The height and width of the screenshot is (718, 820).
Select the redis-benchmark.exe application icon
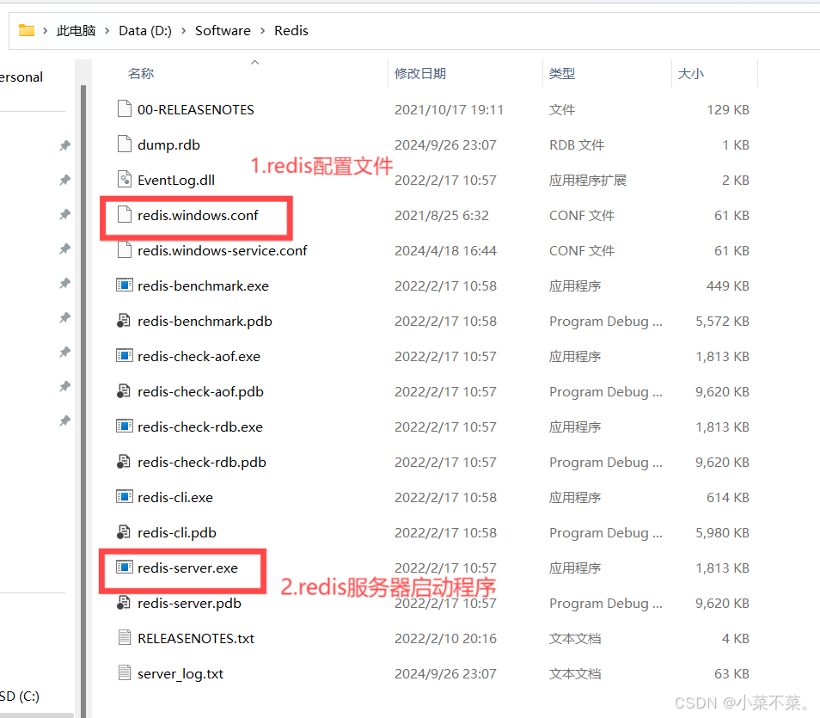pyautogui.click(x=125, y=285)
